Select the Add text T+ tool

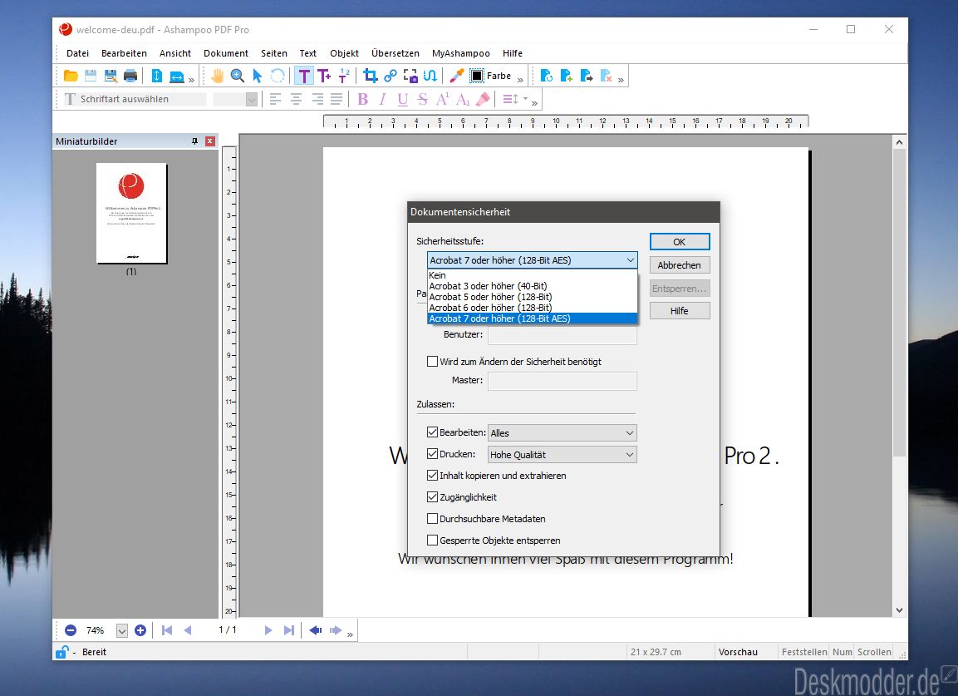324,76
